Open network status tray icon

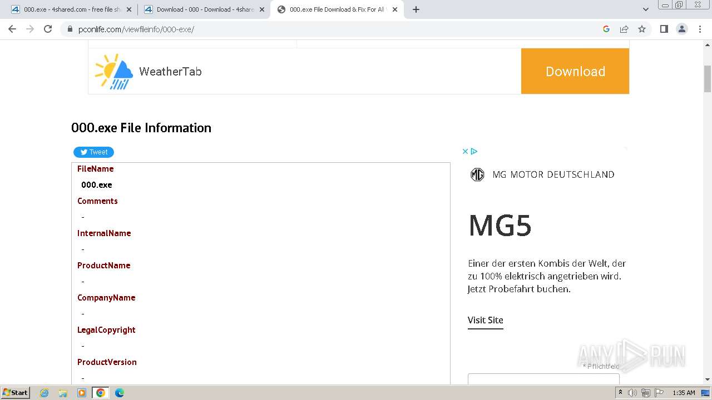pos(646,393)
